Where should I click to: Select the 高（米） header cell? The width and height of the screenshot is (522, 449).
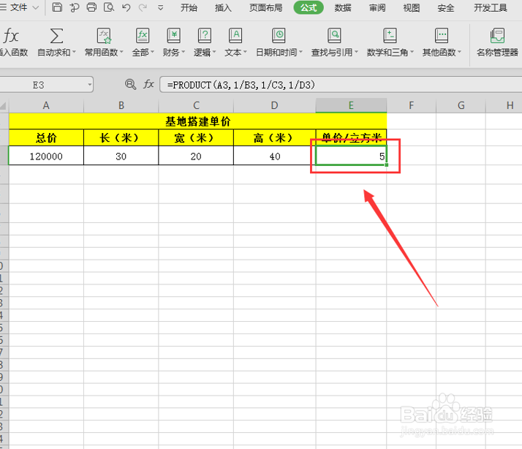[x=275, y=137]
